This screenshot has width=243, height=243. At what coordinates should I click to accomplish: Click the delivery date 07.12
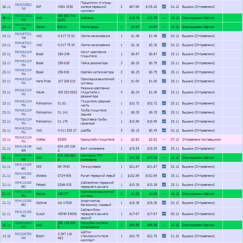(x=175, y=139)
